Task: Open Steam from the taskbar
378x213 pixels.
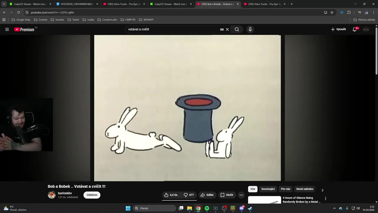Action: pyautogui.click(x=250, y=208)
